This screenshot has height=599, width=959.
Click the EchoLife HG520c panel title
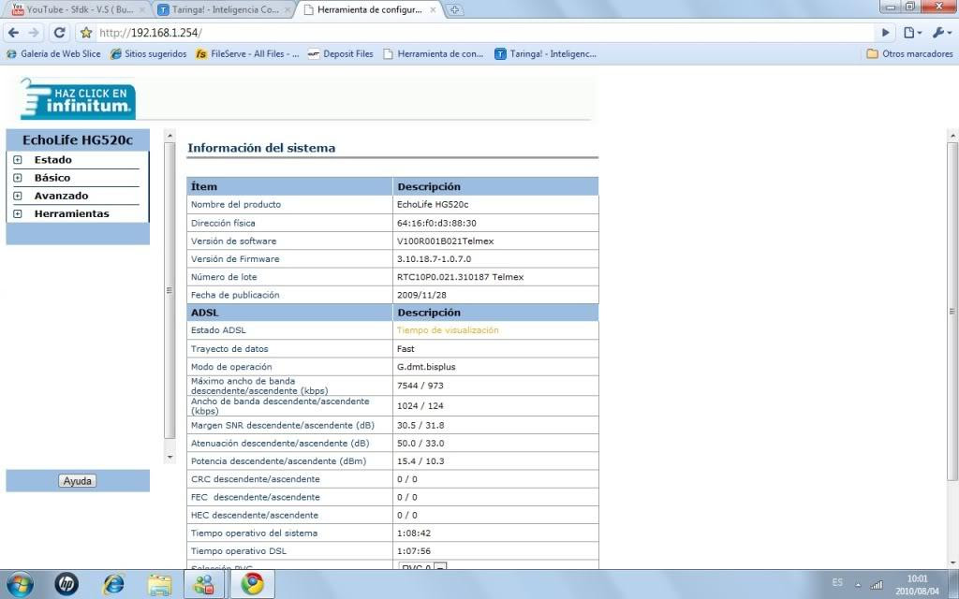click(78, 140)
